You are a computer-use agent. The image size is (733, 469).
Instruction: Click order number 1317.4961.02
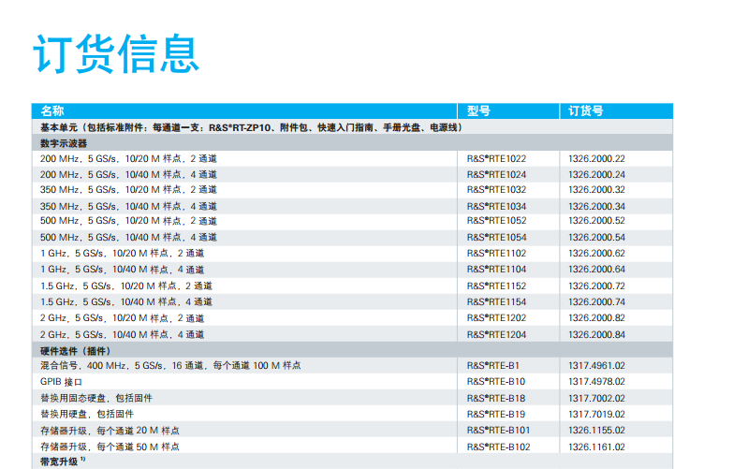[x=596, y=366]
